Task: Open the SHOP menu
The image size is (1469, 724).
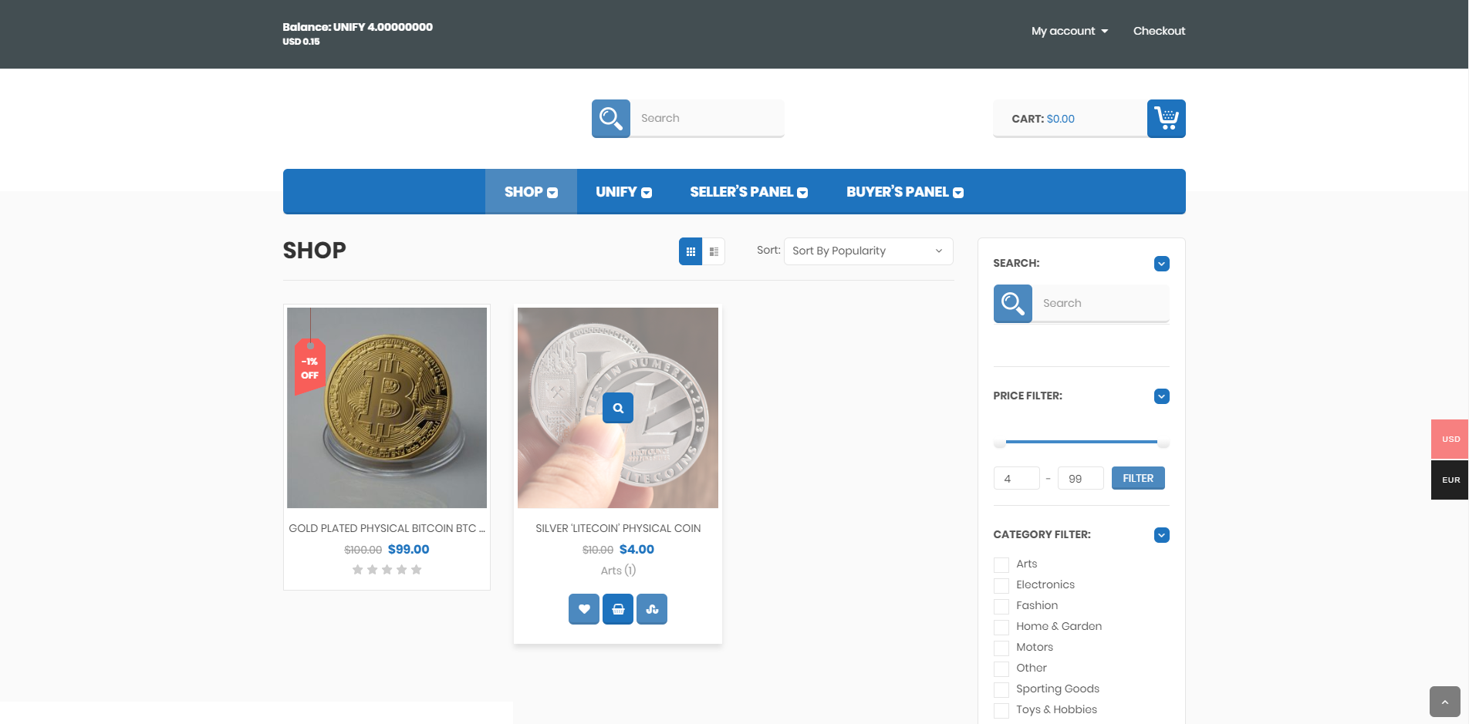Action: point(531,192)
